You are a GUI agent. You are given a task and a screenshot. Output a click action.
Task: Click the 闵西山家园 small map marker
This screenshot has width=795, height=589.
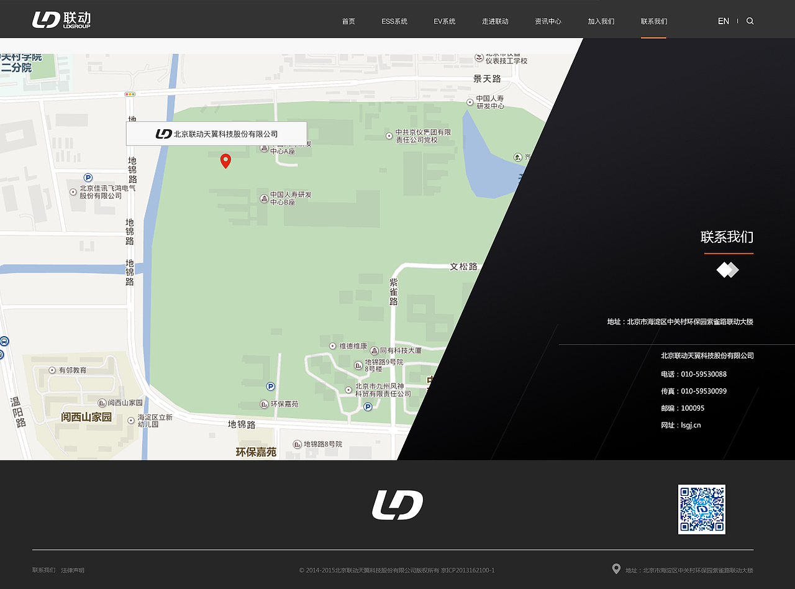point(101,403)
